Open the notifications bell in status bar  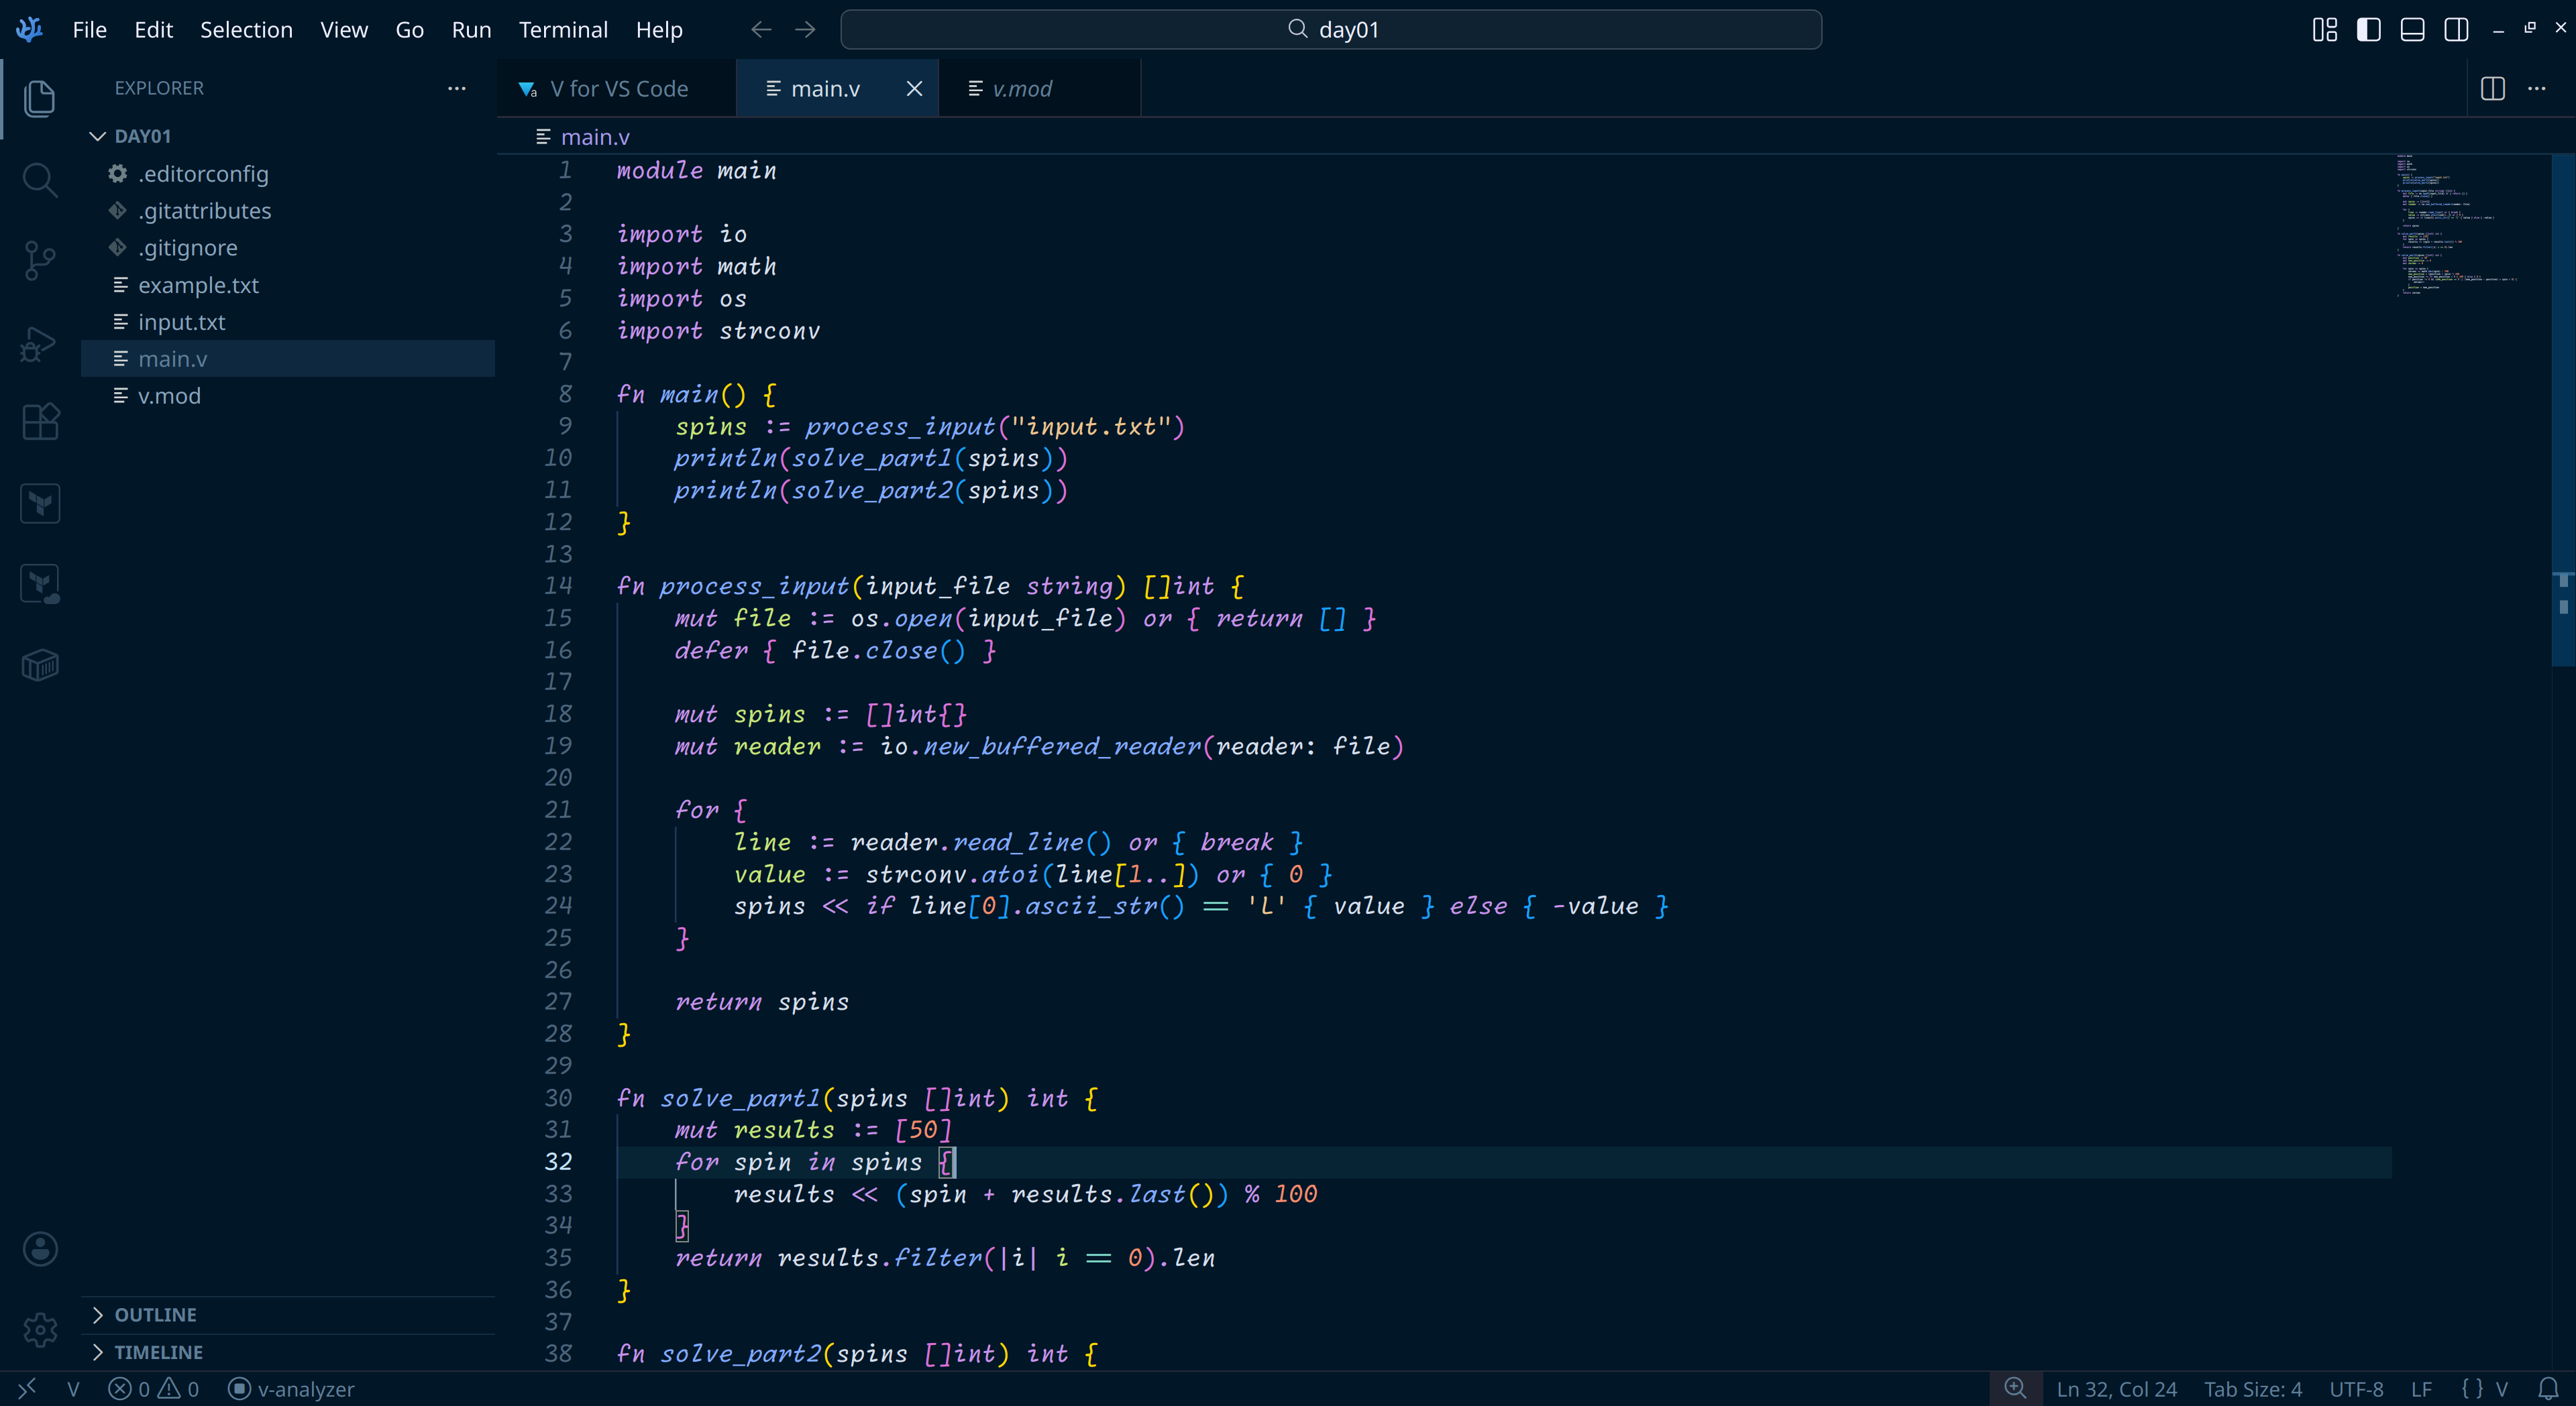point(2548,1389)
